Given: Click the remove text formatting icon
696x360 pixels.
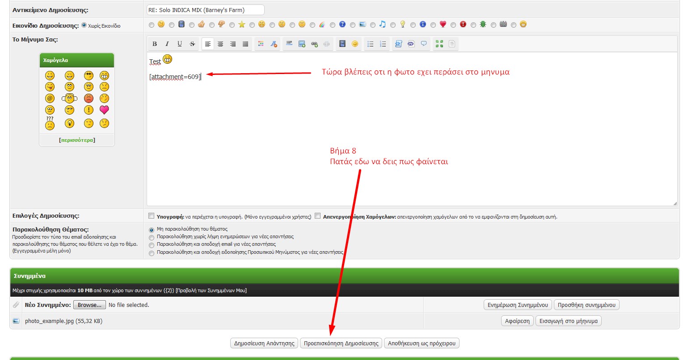Looking at the screenshot, I should pyautogui.click(x=274, y=44).
